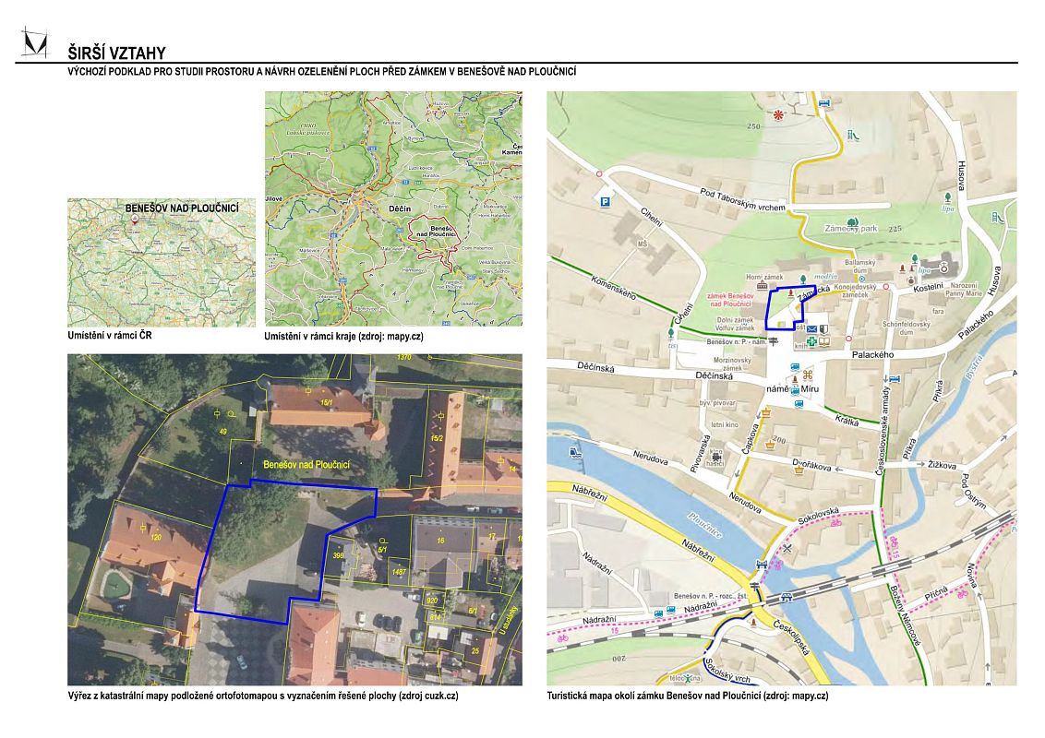Click the red zámek Benešov nad Ploučnicí label
Screen dimensions: 1045x738
coord(730,300)
